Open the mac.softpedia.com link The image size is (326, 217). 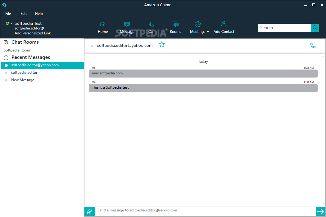pos(107,73)
